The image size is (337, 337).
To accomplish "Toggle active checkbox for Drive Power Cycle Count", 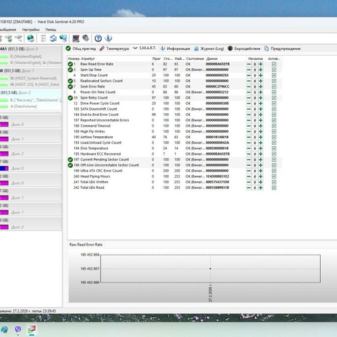I will [x=274, y=103].
